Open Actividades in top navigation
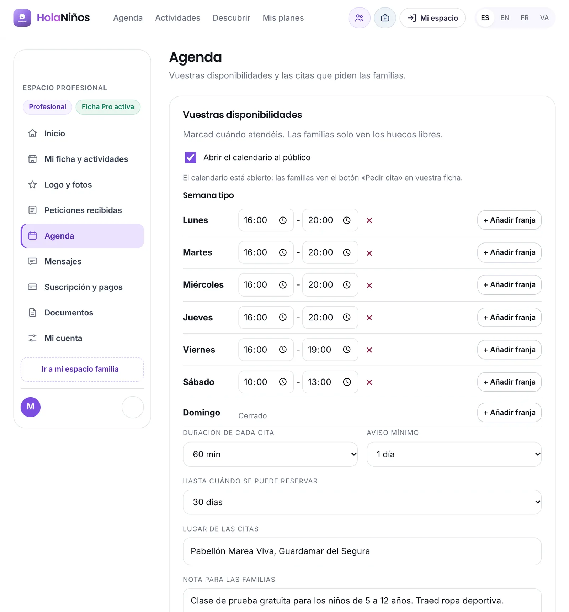Screen dimensions: 569x612 pos(177,18)
